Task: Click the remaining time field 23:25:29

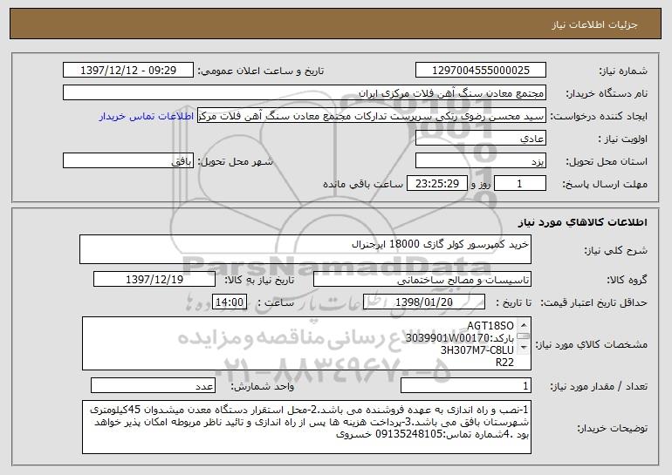Action: 436,184
